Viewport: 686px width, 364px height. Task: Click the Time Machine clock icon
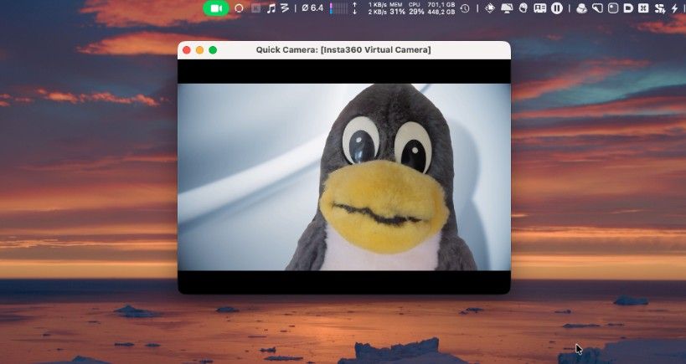465,8
